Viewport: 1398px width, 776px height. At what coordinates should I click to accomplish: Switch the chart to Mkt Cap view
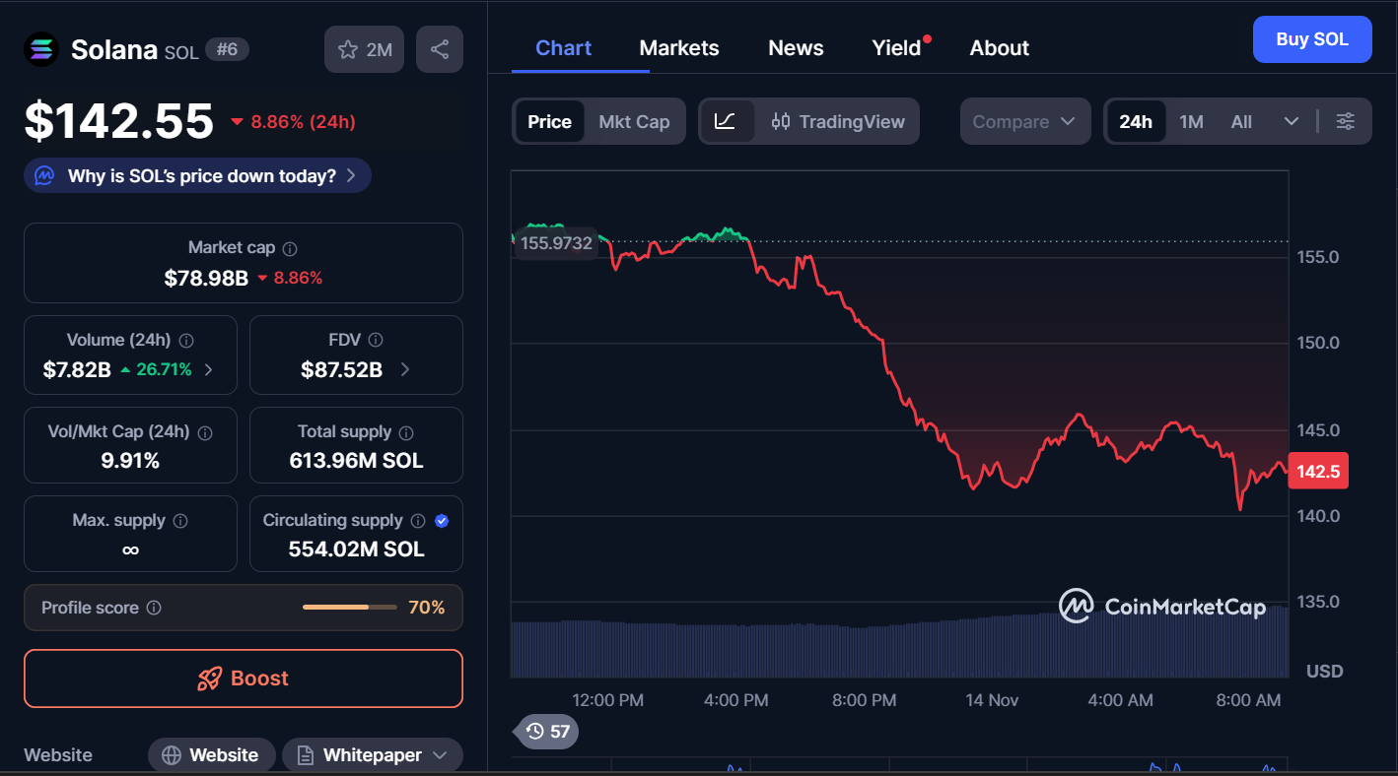(634, 121)
